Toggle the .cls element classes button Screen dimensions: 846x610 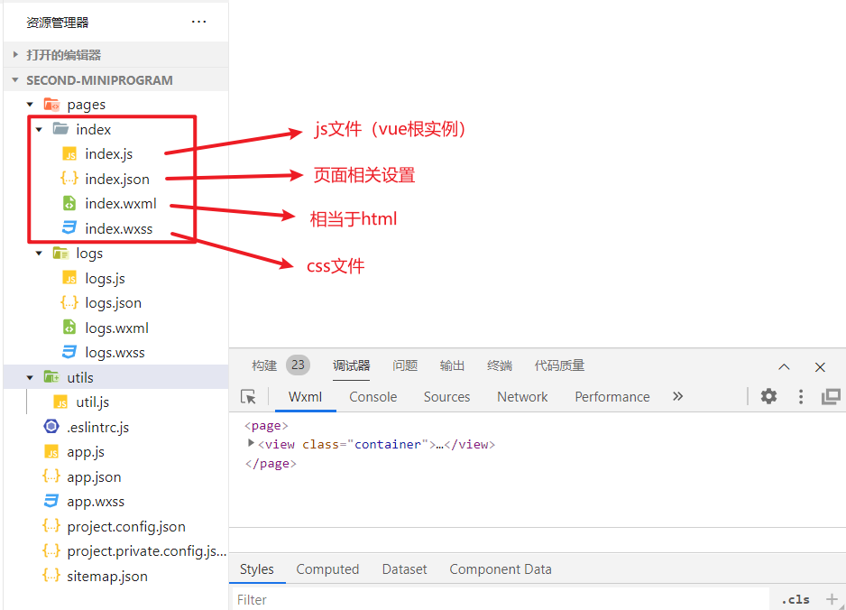point(795,599)
